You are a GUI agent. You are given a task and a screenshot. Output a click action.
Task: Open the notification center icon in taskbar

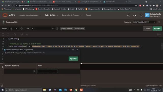click(x=160, y=90)
